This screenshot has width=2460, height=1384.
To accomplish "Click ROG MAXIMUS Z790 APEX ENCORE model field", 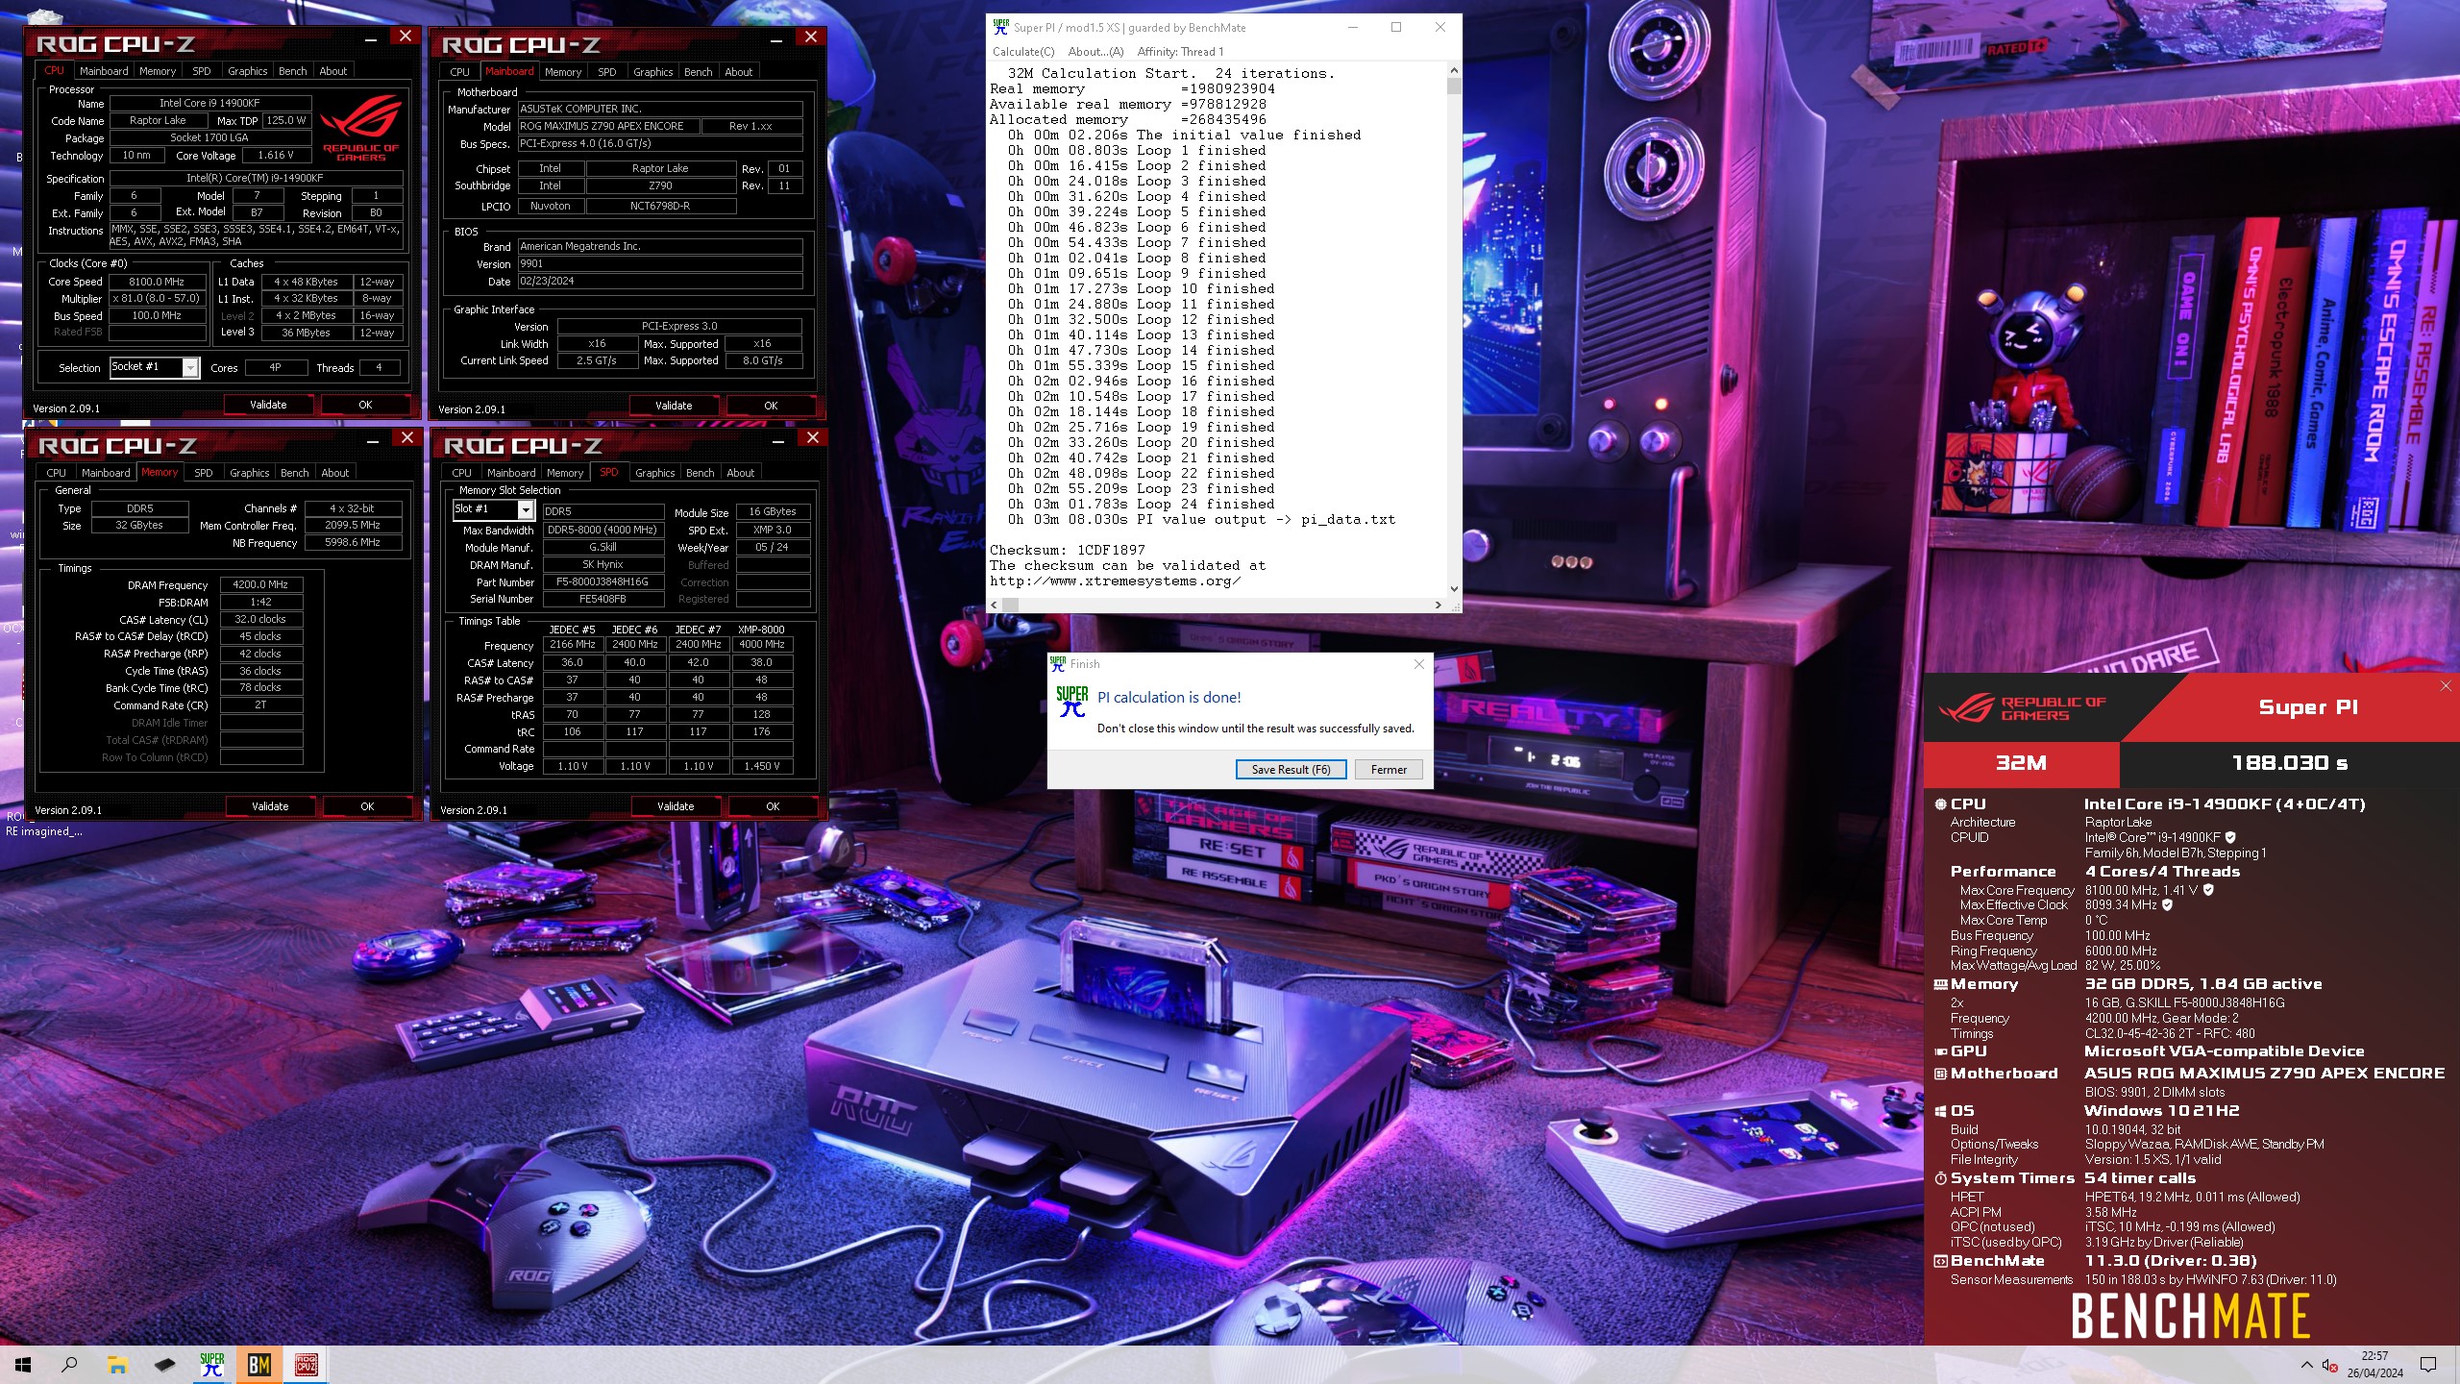I will click(608, 126).
